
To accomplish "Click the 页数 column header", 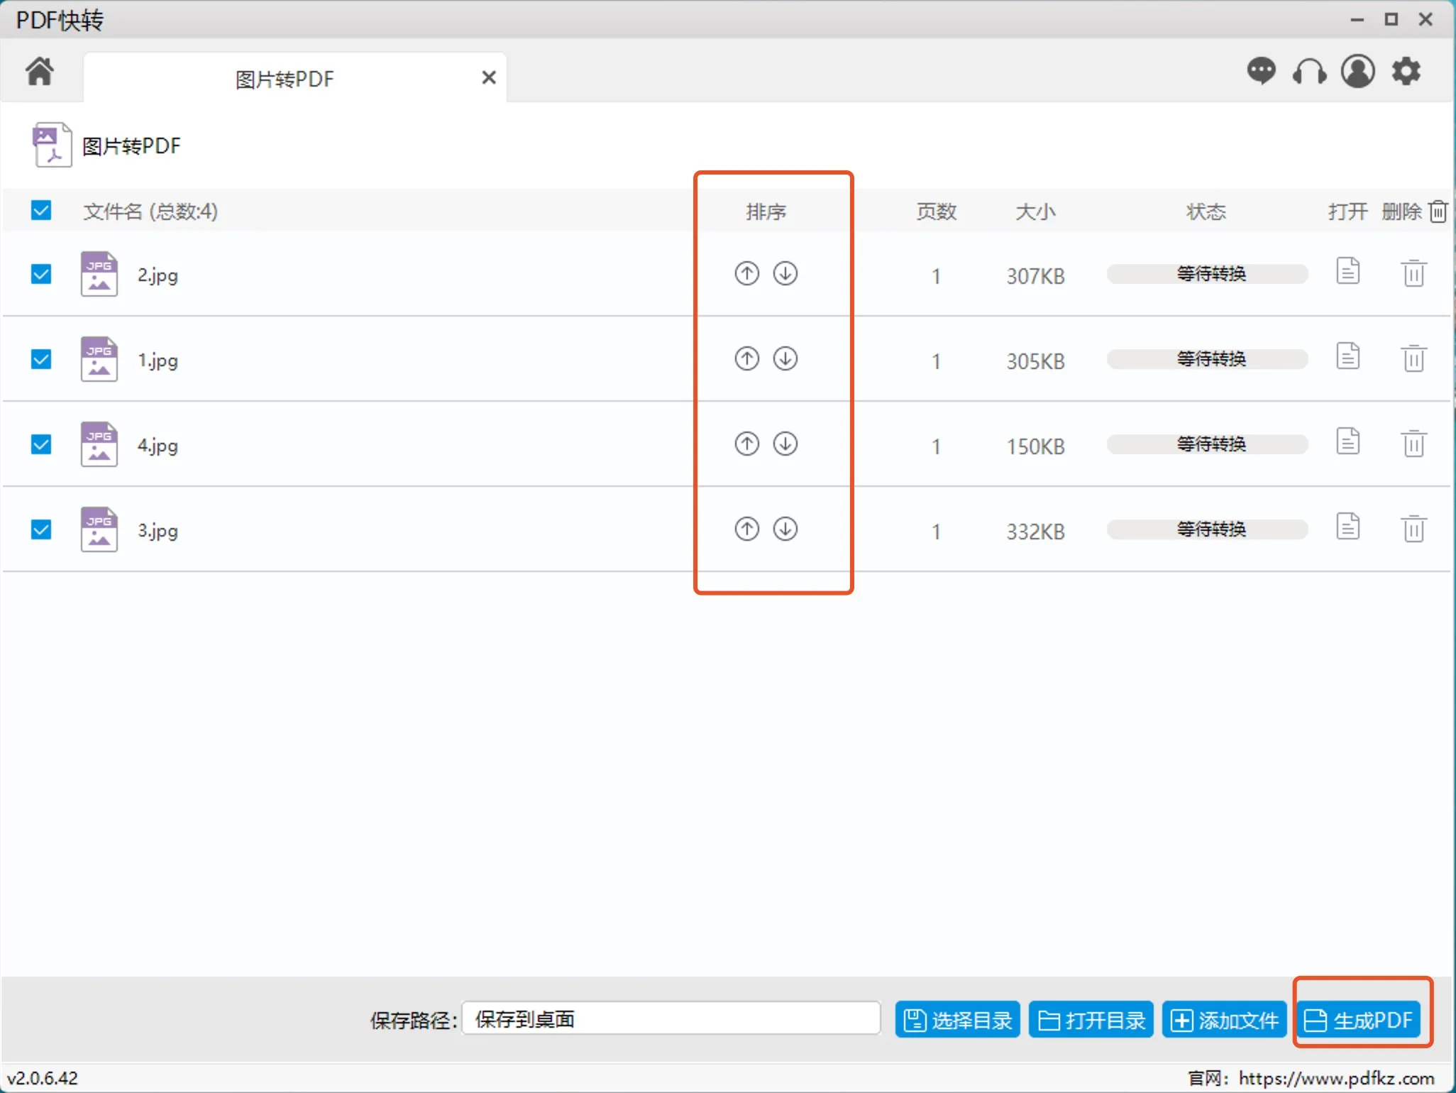I will (x=936, y=212).
